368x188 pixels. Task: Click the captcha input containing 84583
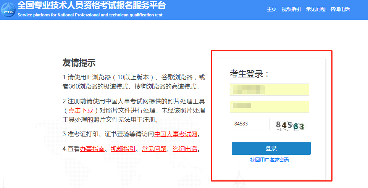[x=249, y=124]
